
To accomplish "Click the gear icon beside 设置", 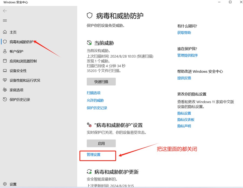I will click(5, 184).
